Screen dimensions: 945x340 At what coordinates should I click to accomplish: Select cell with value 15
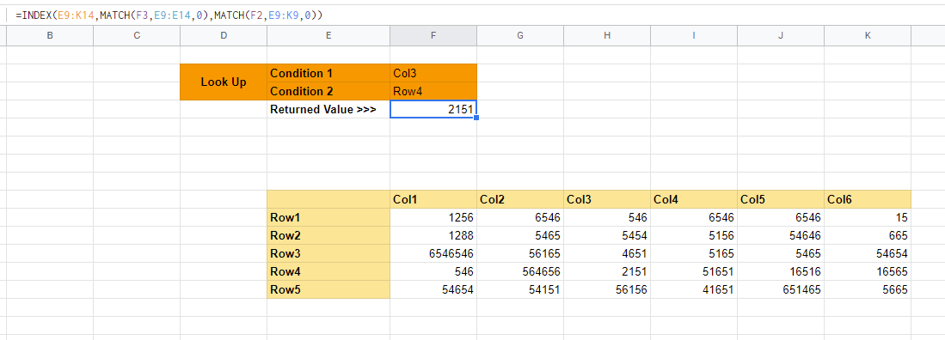click(868, 217)
